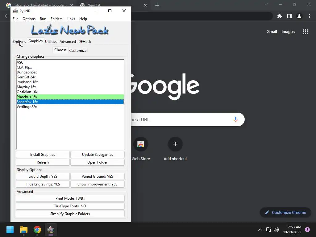Click the PyLNP title bar icon

click(15, 11)
